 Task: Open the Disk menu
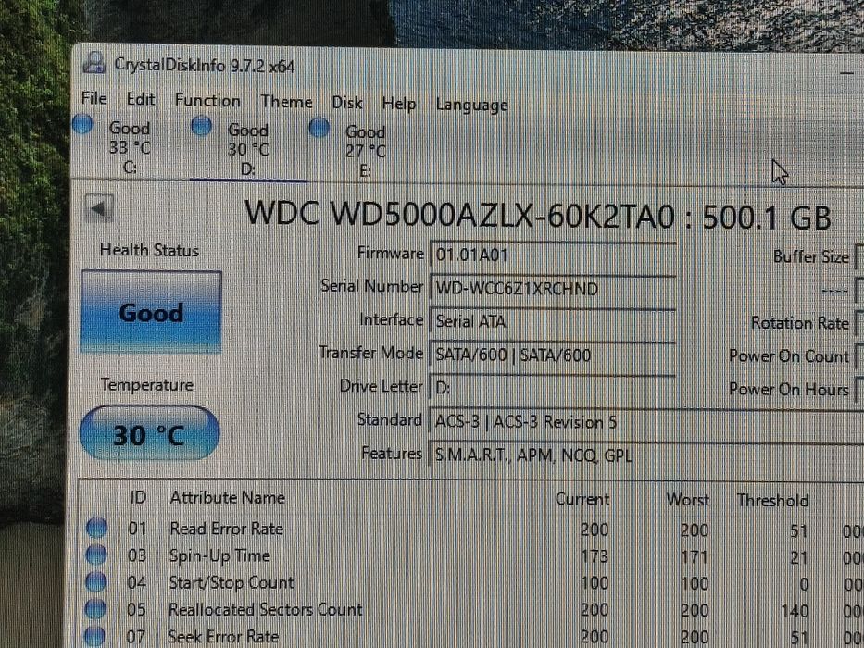(x=347, y=103)
